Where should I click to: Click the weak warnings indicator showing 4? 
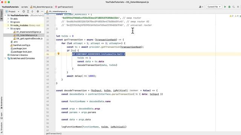coord(236,16)
